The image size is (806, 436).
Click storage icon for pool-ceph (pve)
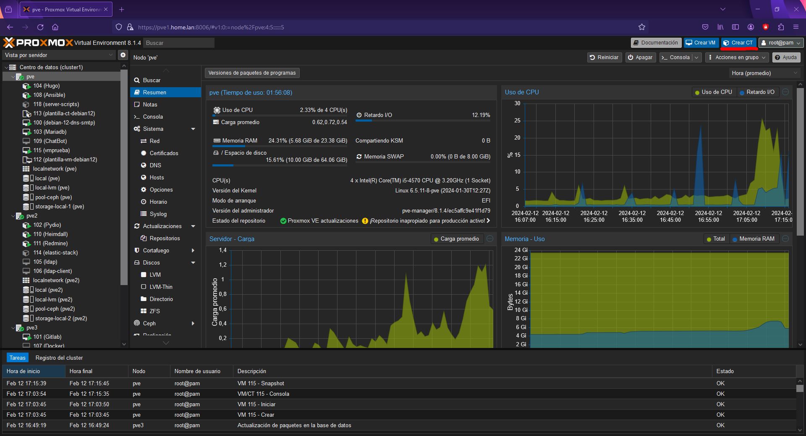click(28, 197)
